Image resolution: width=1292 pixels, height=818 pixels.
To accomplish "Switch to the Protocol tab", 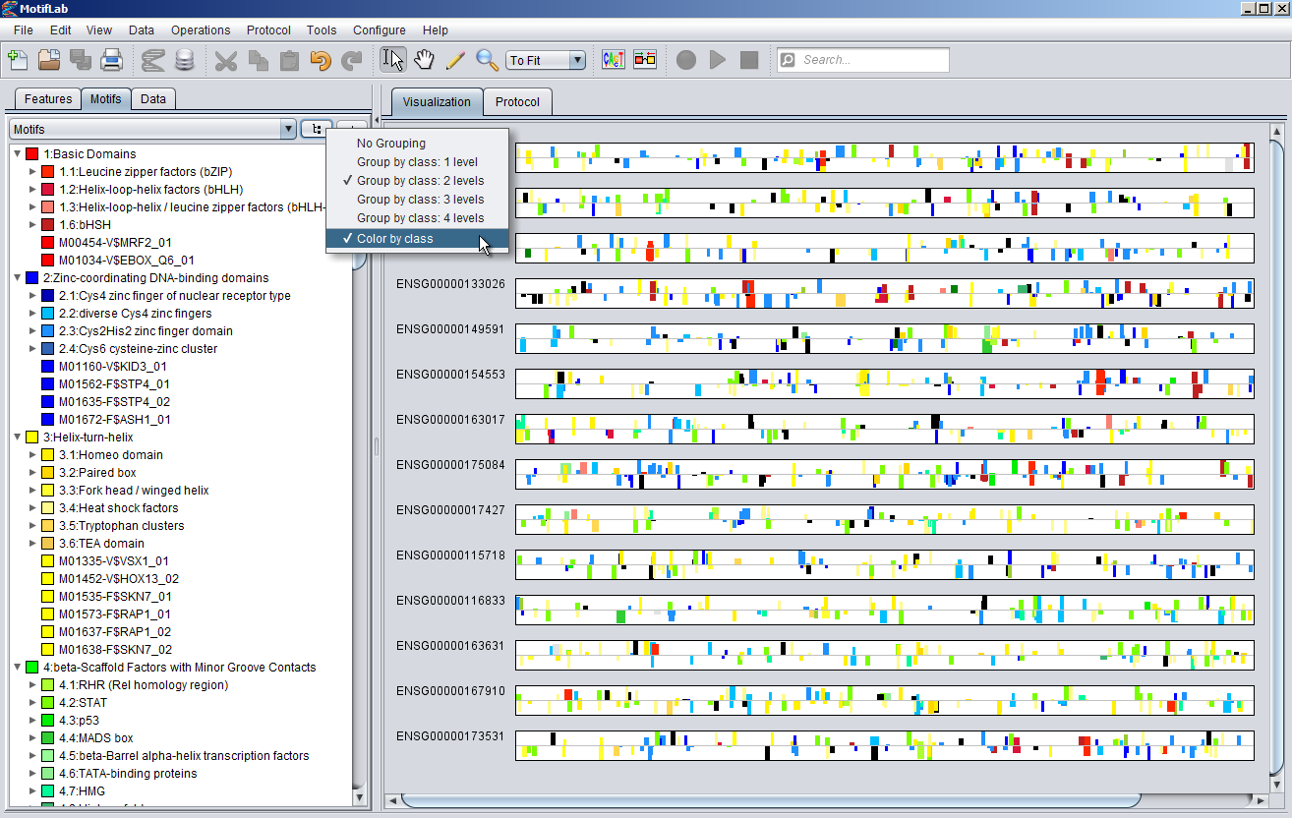I will (x=517, y=102).
